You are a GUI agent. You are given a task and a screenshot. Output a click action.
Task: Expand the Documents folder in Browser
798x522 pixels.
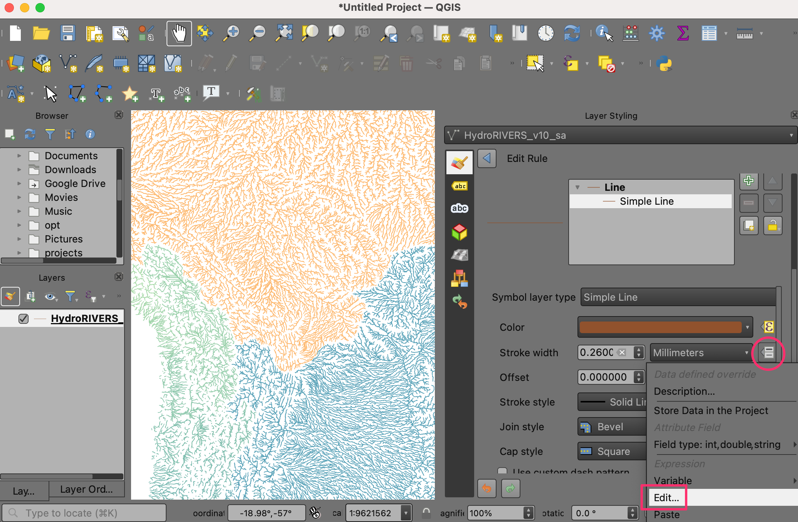19,156
